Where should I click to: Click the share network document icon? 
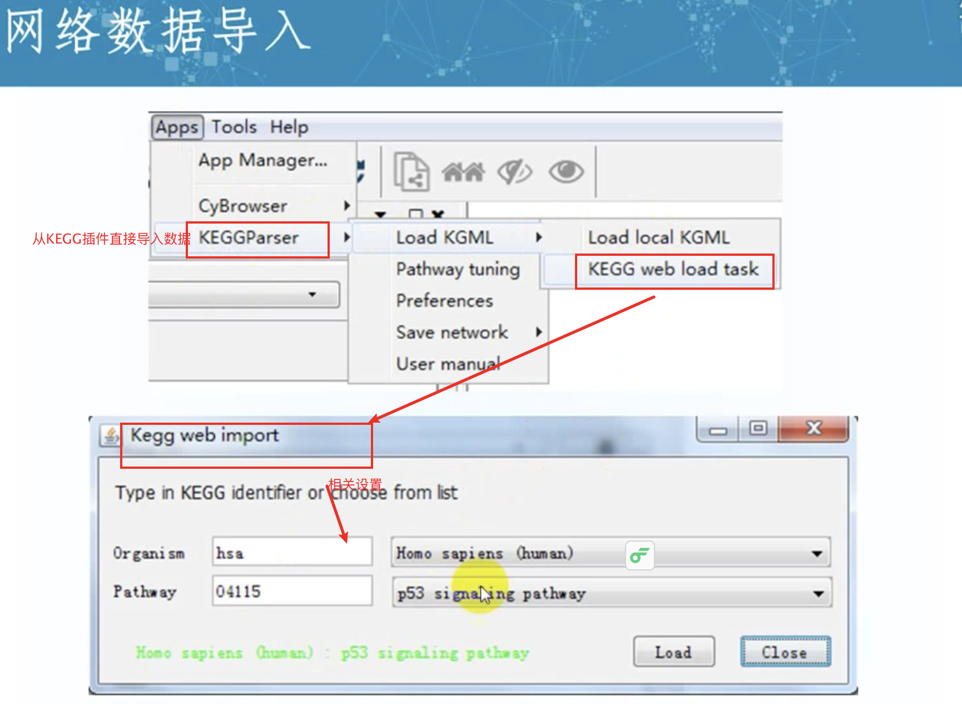tap(411, 171)
